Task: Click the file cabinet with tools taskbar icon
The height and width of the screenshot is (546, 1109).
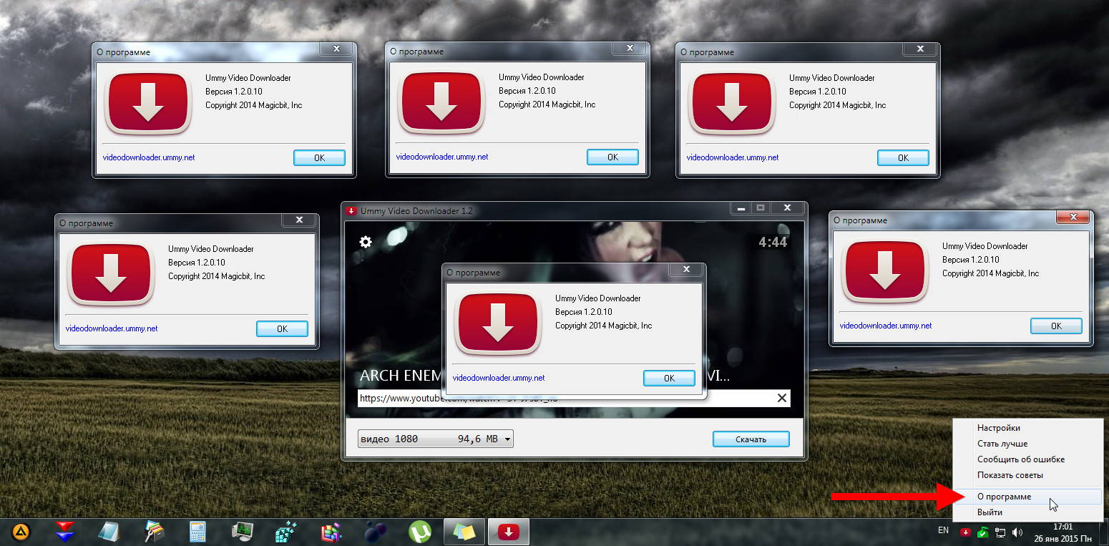Action: click(x=154, y=531)
